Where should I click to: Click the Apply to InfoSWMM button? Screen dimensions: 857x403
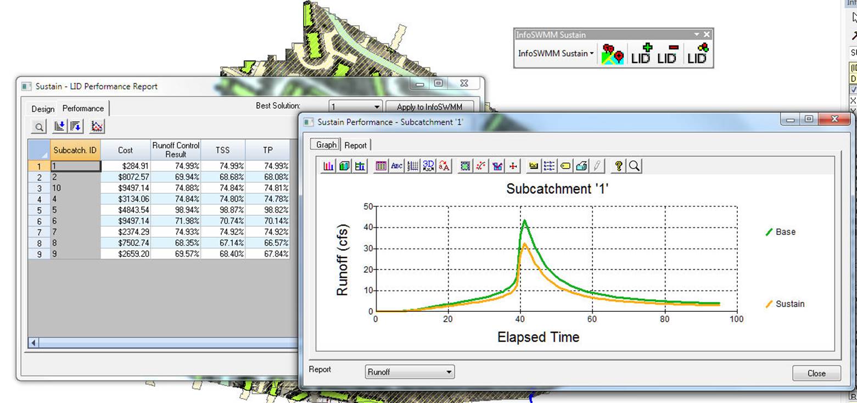pos(429,107)
